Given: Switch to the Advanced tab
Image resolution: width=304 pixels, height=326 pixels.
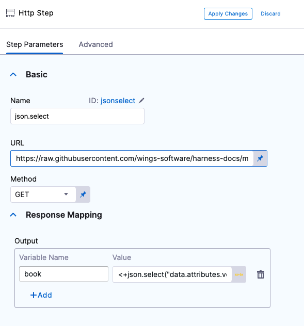Looking at the screenshot, I should coord(95,44).
